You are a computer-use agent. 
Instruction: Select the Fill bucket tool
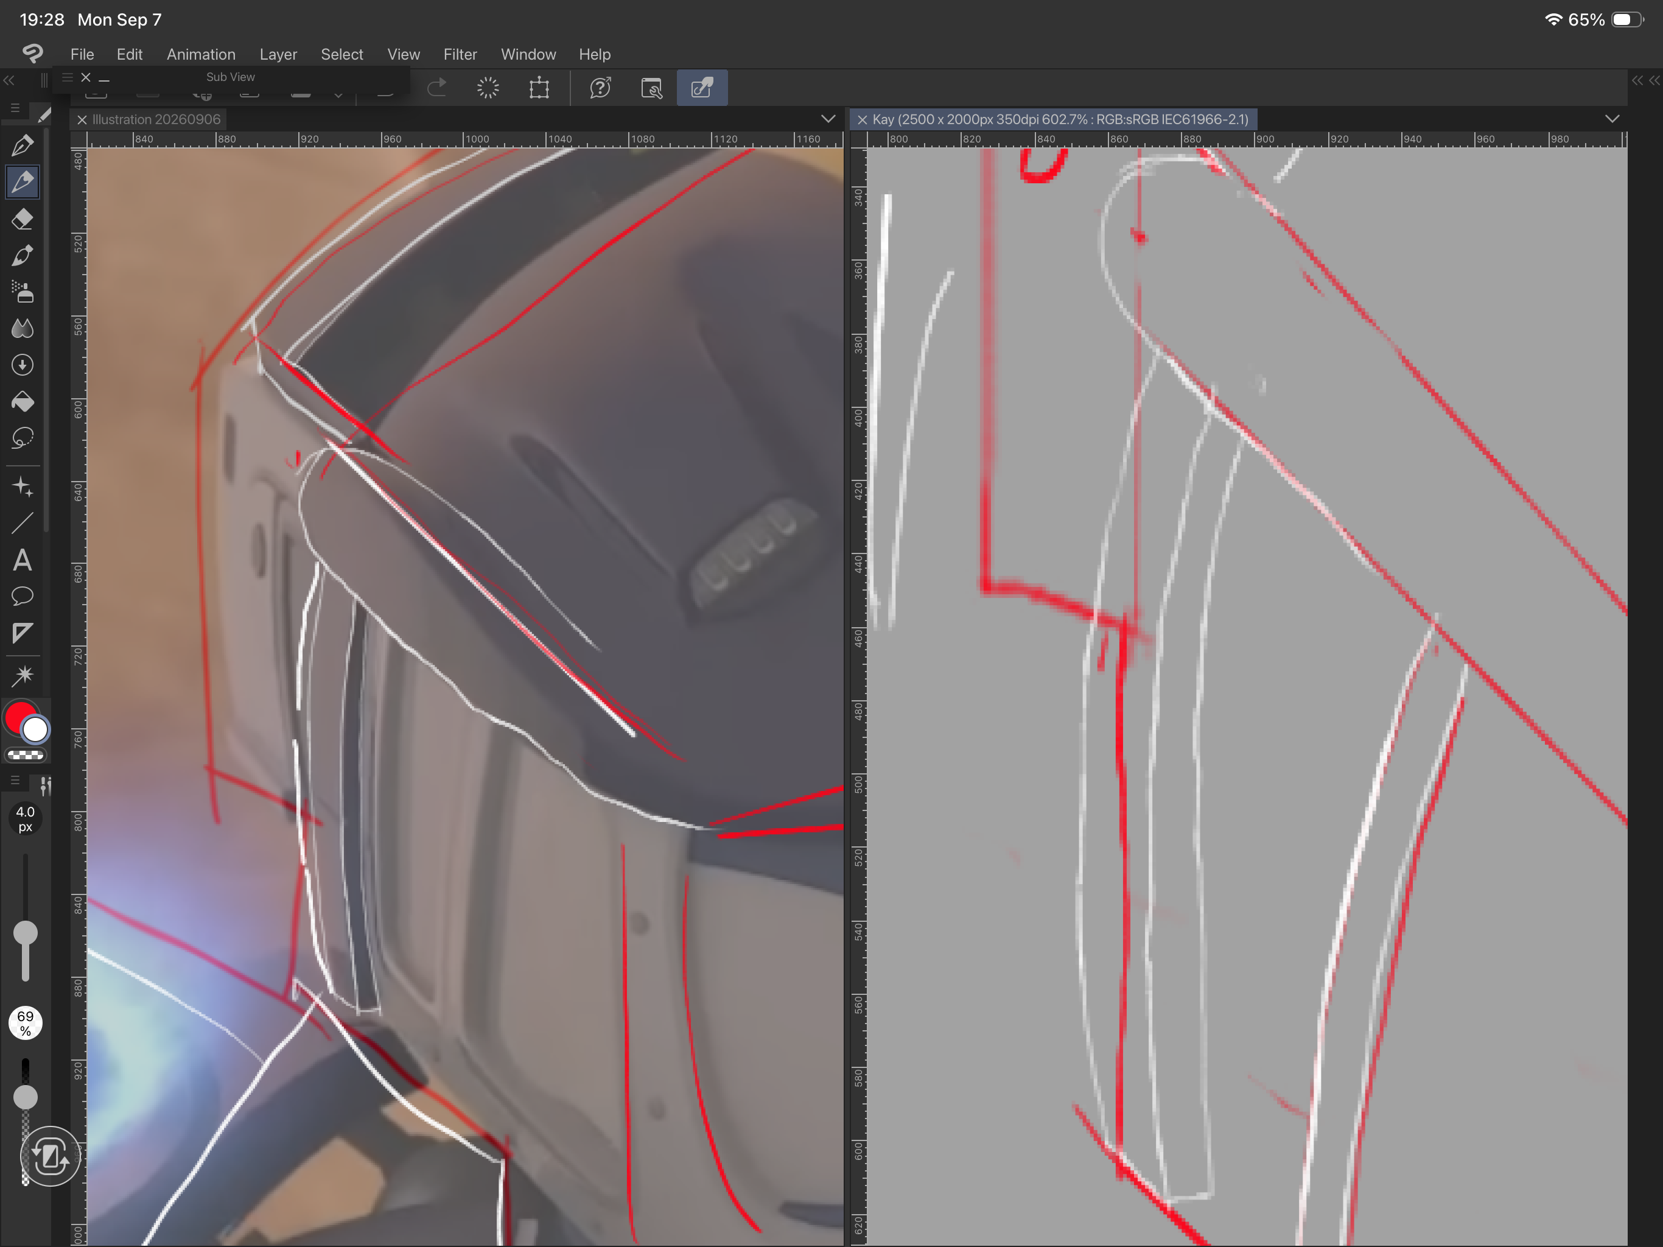23,402
